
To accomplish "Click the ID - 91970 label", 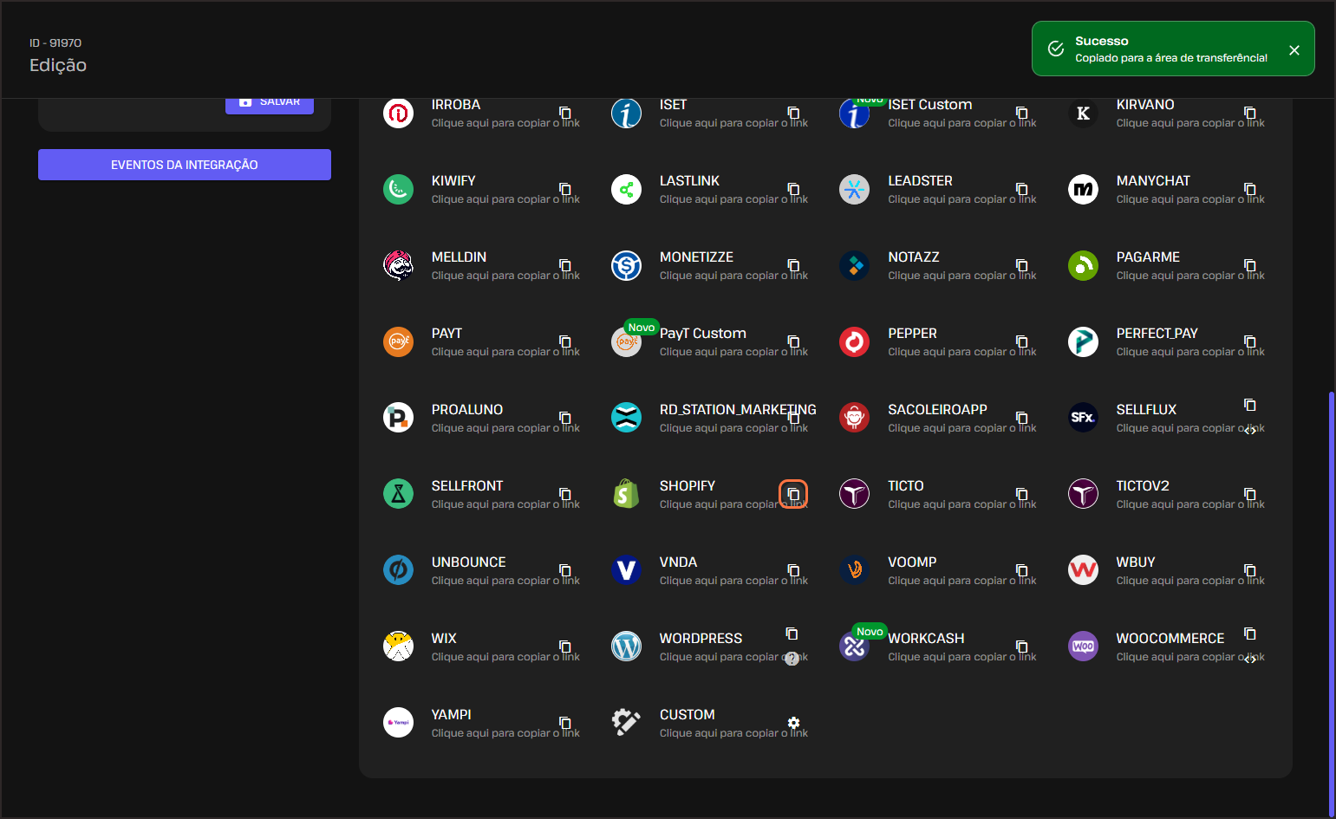I will (x=55, y=42).
